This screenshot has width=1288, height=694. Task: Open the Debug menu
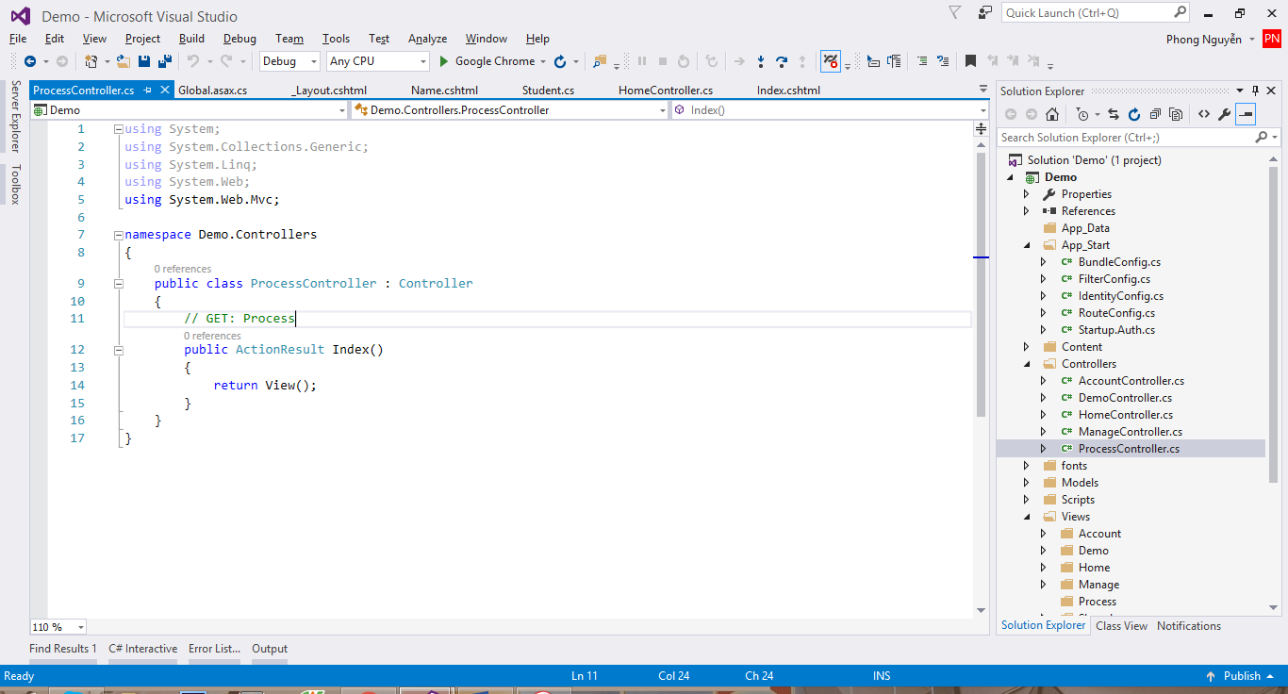click(239, 39)
